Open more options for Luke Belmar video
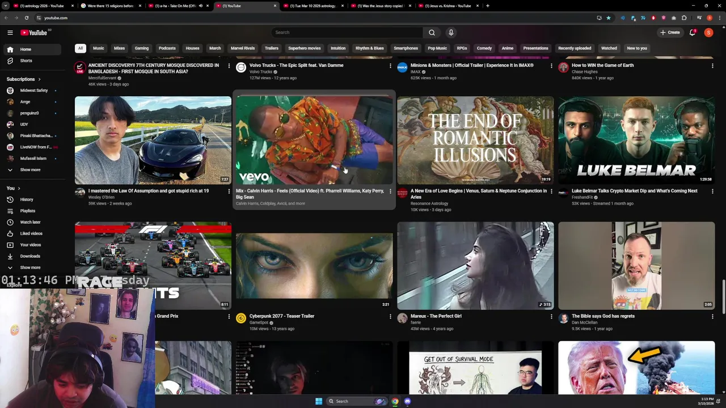This screenshot has width=726, height=408. pyautogui.click(x=712, y=192)
